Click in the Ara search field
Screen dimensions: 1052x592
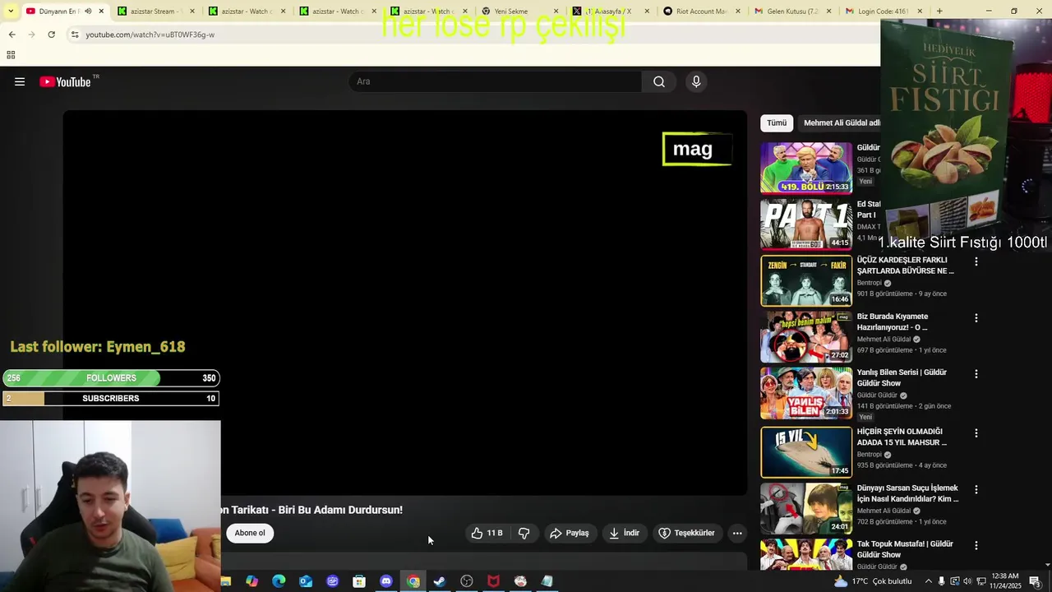(x=496, y=81)
